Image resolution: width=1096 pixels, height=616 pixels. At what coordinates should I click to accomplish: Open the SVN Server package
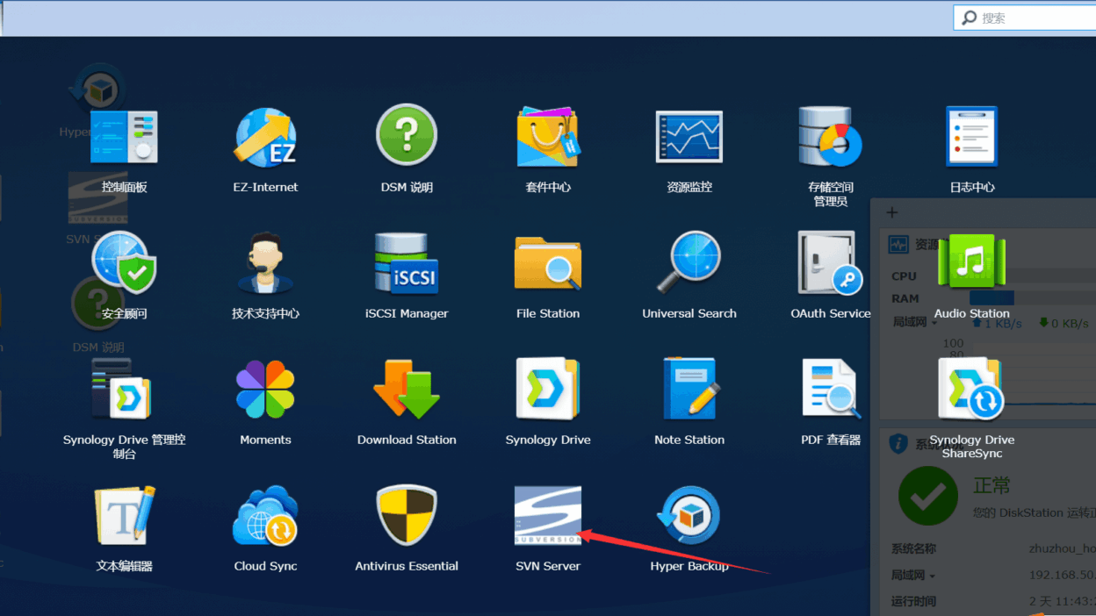click(548, 517)
